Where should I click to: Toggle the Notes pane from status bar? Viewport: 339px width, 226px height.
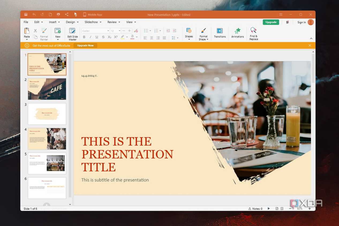[x=255, y=209]
